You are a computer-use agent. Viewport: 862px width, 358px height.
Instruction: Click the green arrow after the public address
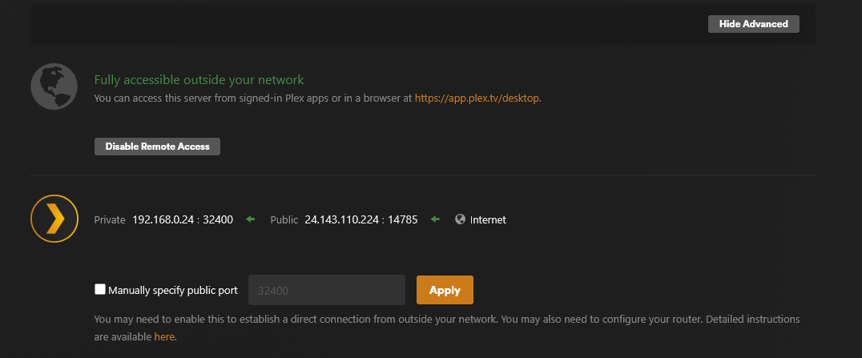click(x=435, y=219)
